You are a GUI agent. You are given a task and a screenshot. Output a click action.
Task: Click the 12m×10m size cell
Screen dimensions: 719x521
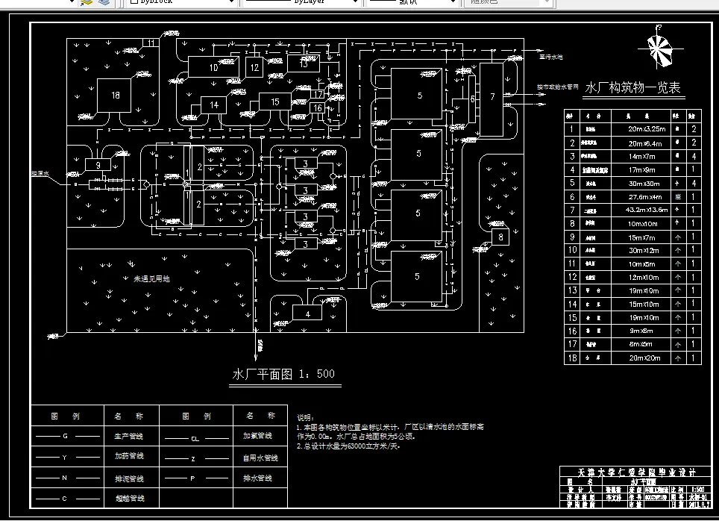point(641,277)
